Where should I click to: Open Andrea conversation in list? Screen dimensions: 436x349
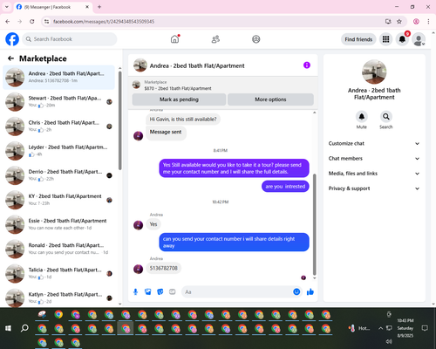pyautogui.click(x=58, y=78)
